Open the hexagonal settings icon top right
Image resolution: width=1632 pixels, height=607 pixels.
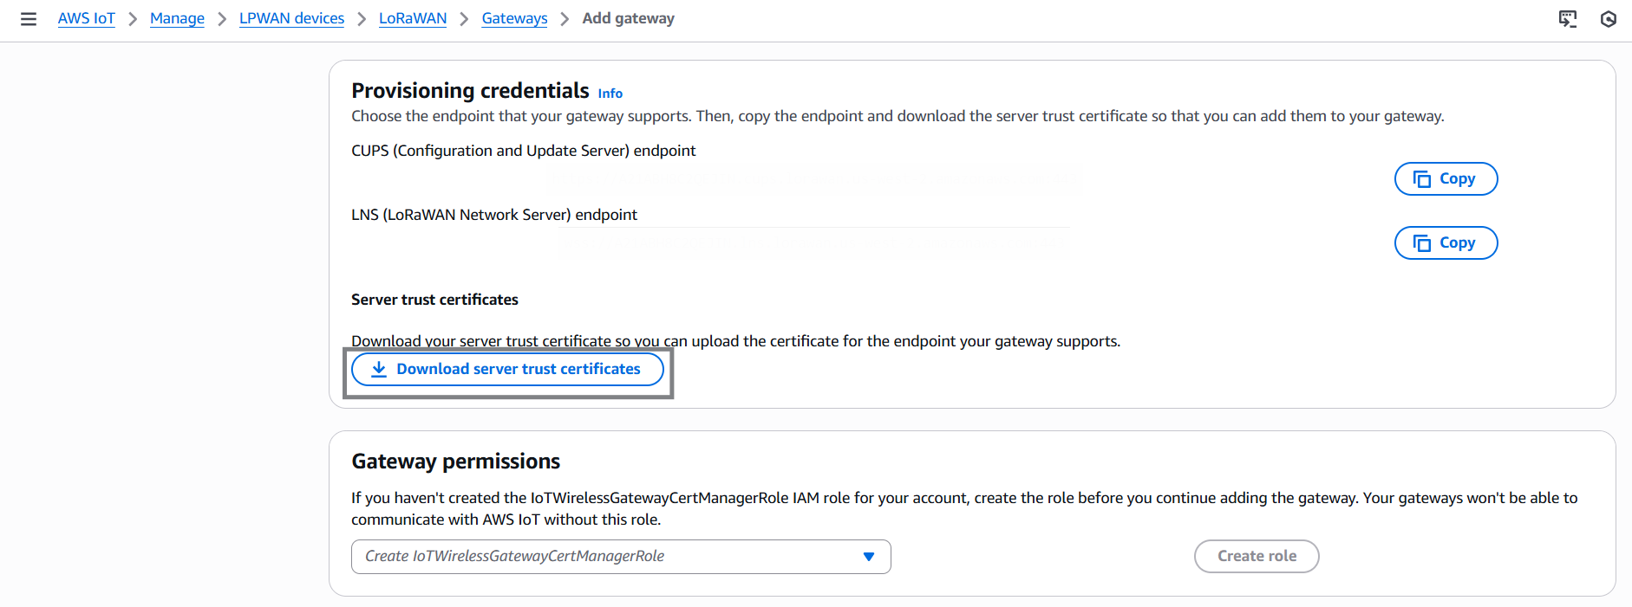pyautogui.click(x=1609, y=18)
